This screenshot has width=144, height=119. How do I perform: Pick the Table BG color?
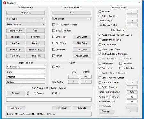pyautogui.click(x=16, y=56)
